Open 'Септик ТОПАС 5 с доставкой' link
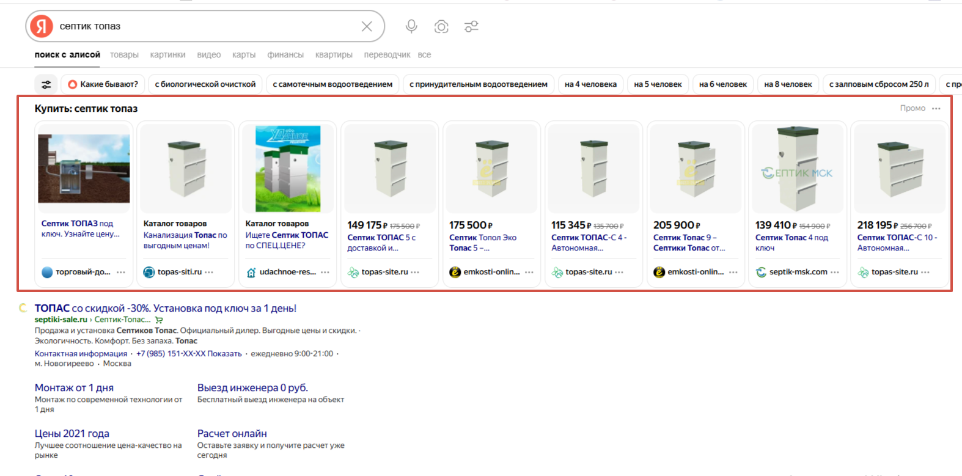 coord(381,243)
